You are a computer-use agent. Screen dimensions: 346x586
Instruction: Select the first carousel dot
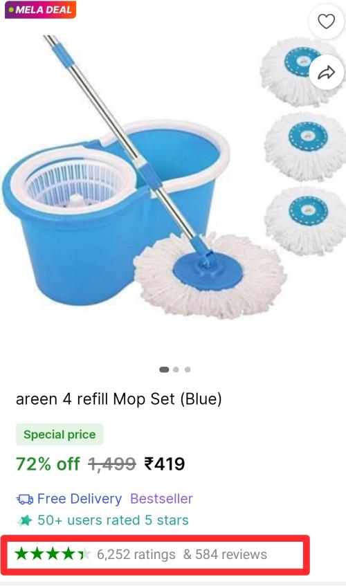coord(164,369)
